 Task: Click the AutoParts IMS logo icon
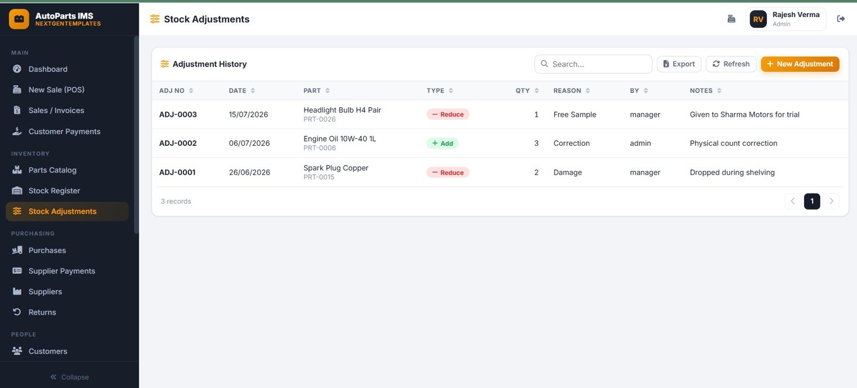coord(19,19)
